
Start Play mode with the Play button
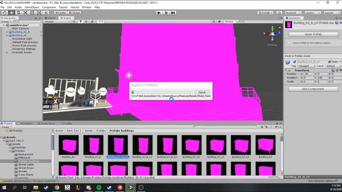click(159, 13)
